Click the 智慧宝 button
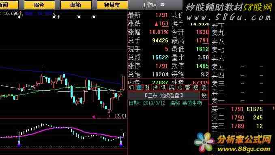 pos(112,5)
